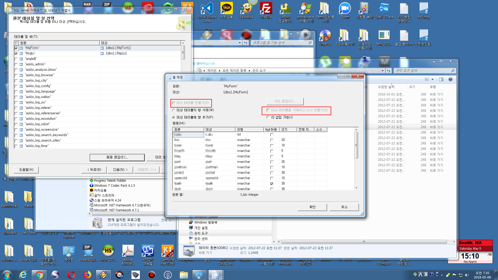This screenshot has width=498, height=280.
Task: Select the Spell 2.7.exe desktop icon
Action: [x=384, y=11]
